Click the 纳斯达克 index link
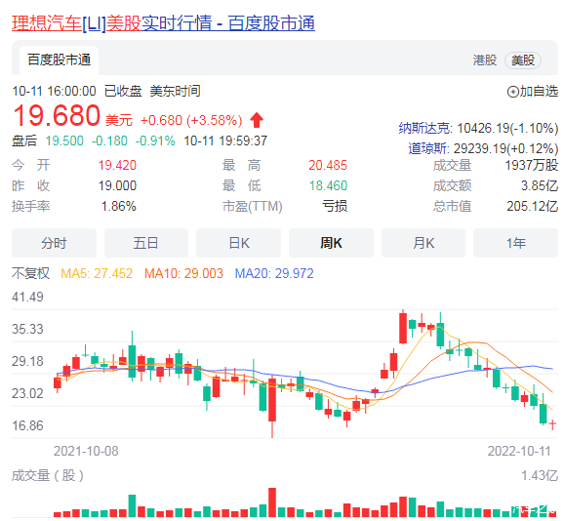 click(x=424, y=128)
